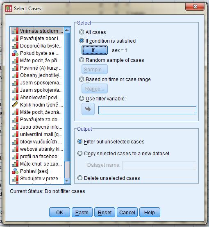Click the ordinal icon beside Máte chuť se zap
Viewport: 209px width, 227px height.
click(15, 164)
